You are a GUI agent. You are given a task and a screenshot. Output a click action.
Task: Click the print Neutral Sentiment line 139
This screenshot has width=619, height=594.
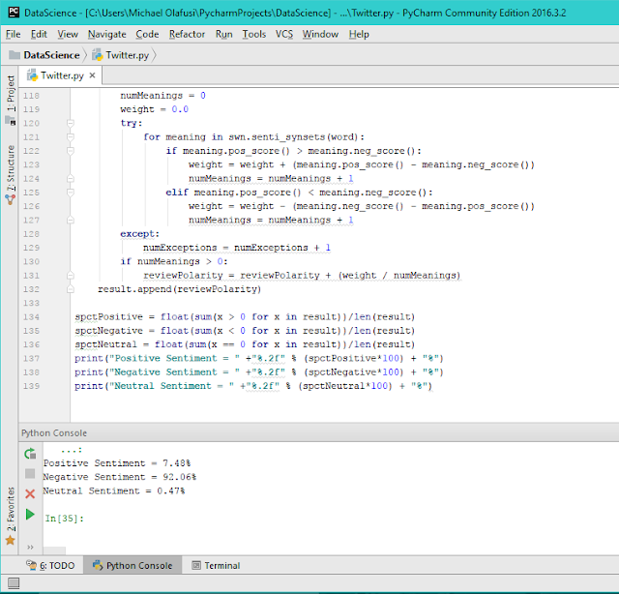point(253,386)
